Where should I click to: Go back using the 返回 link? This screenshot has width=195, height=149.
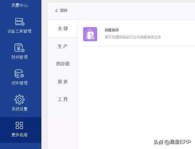[63, 11]
